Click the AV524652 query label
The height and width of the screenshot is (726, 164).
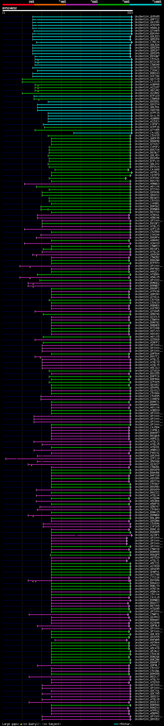pyautogui.click(x=9, y=8)
